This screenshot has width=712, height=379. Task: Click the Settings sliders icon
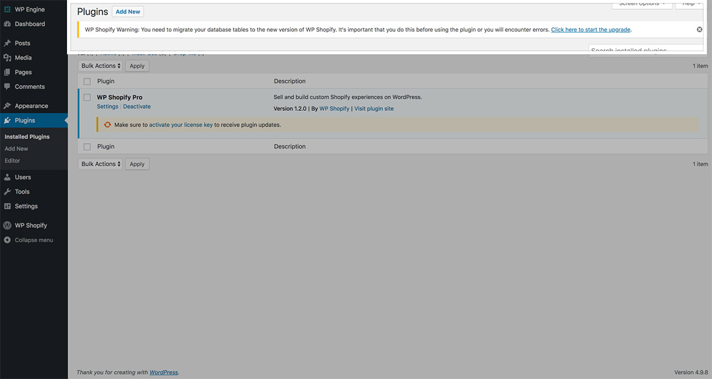pyautogui.click(x=7, y=206)
